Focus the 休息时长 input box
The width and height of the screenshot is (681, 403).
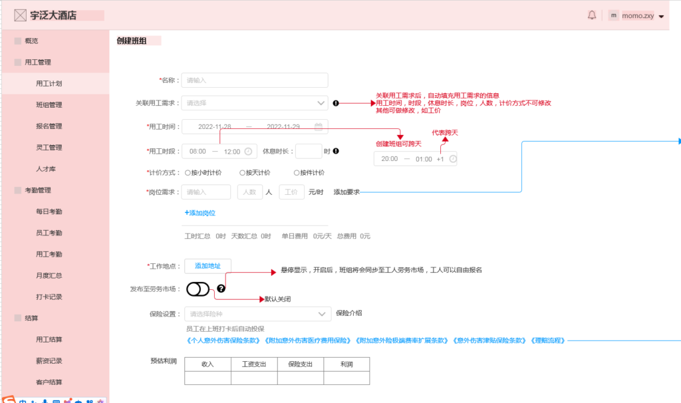click(x=309, y=151)
